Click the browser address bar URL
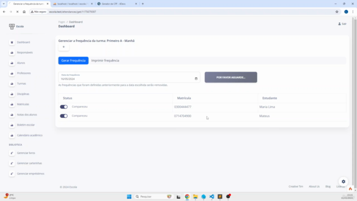 (x=73, y=12)
